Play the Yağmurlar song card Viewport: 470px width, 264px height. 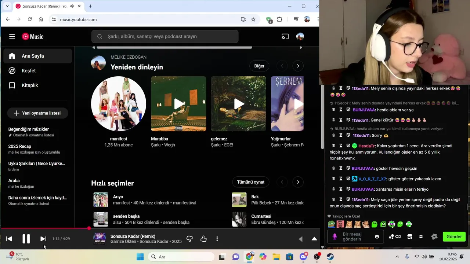[287, 104]
